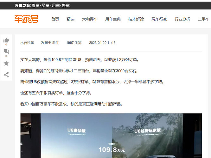Click the 车家号 orange logo
The image size is (211, 158).
[x=26, y=19]
